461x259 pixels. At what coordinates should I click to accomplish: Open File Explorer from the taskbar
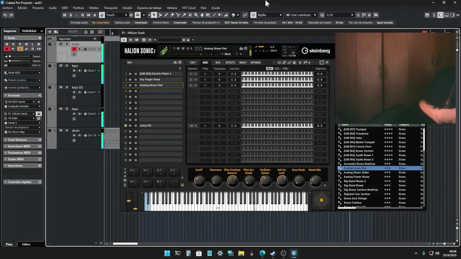[x=241, y=253]
